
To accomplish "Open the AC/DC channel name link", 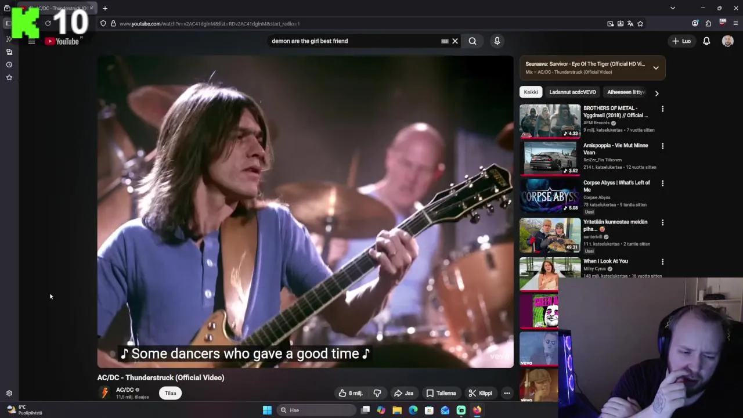I will point(125,390).
